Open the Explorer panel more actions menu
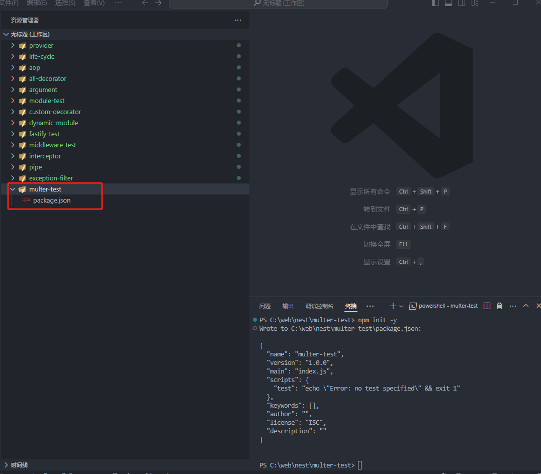541x474 pixels. click(238, 20)
